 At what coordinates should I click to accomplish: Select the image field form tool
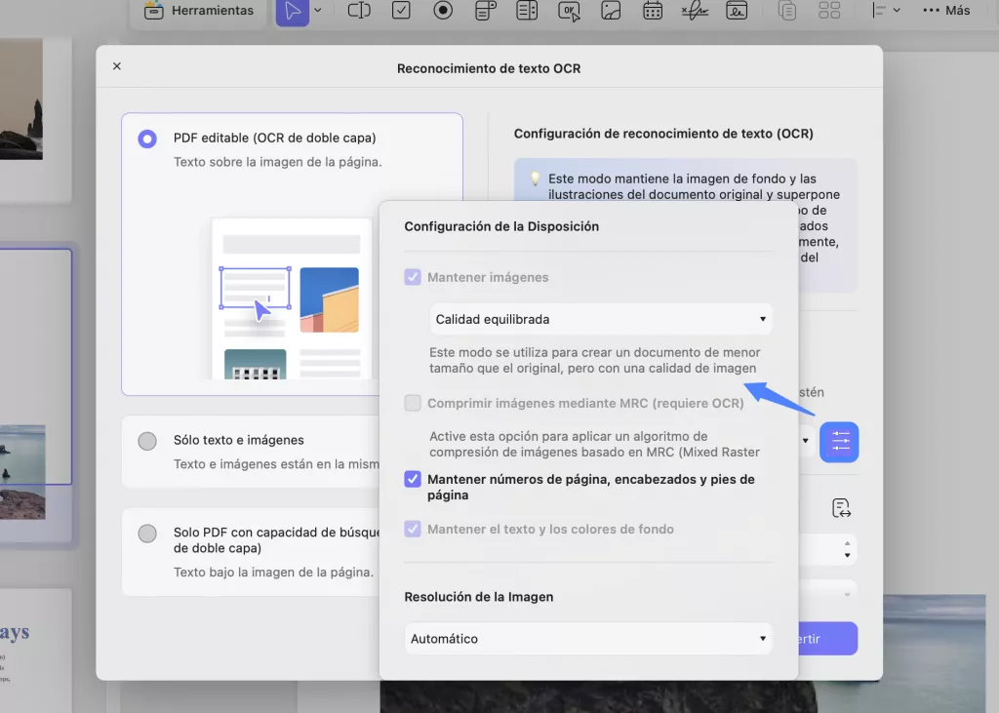(x=611, y=10)
